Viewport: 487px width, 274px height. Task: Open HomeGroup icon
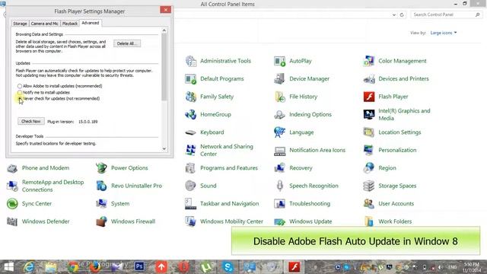click(191, 114)
